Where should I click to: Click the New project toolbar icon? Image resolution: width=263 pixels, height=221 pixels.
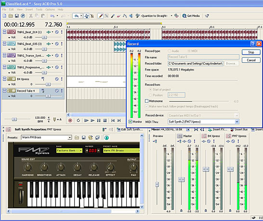coord(4,16)
